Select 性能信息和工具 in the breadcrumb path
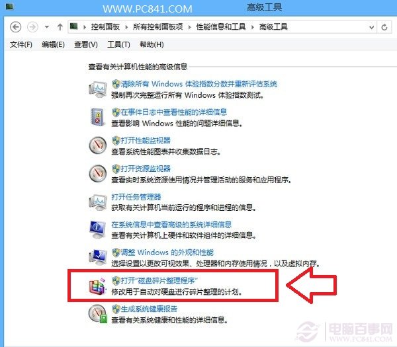Screen dimensions: 397x347 tap(221, 27)
